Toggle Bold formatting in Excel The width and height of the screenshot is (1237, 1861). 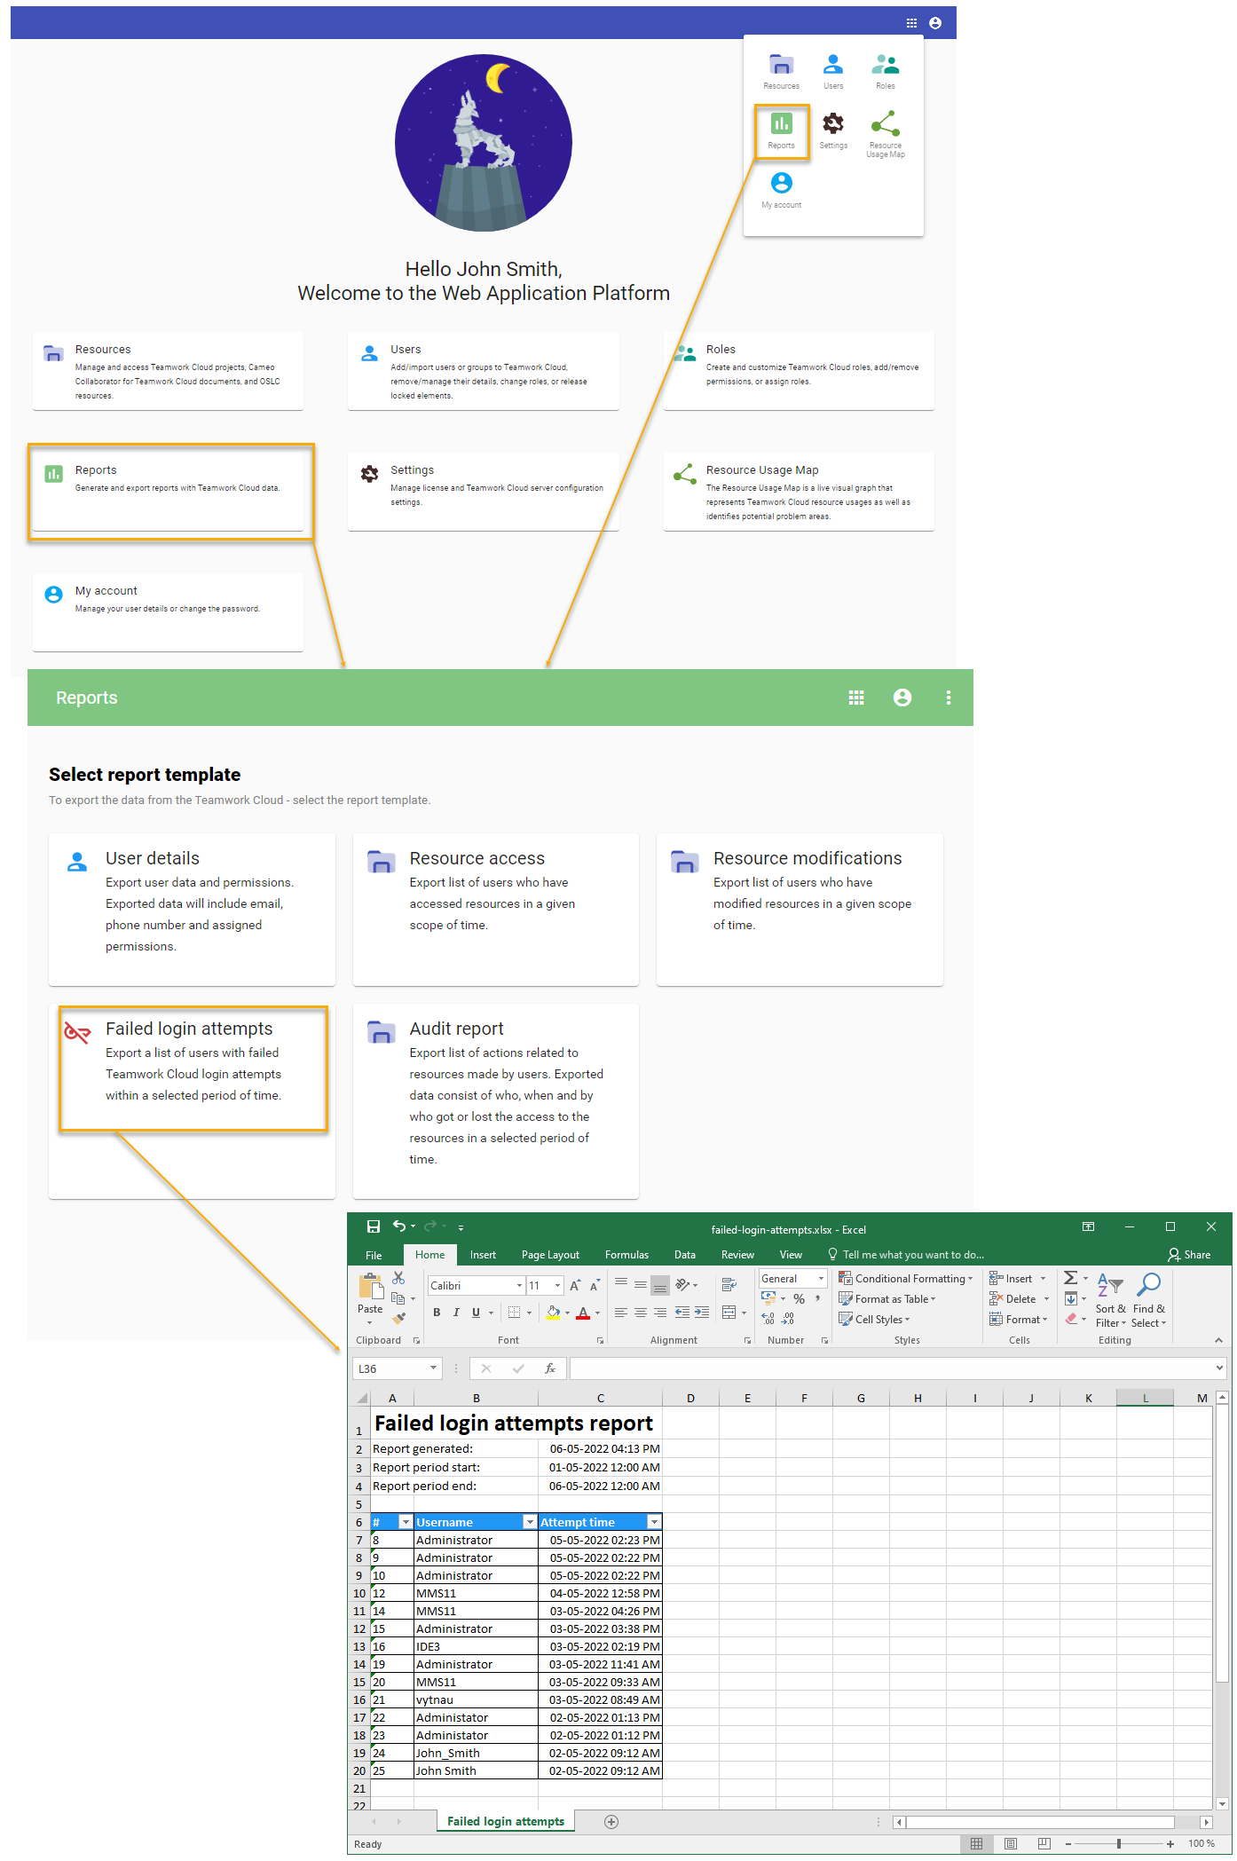click(x=437, y=1313)
